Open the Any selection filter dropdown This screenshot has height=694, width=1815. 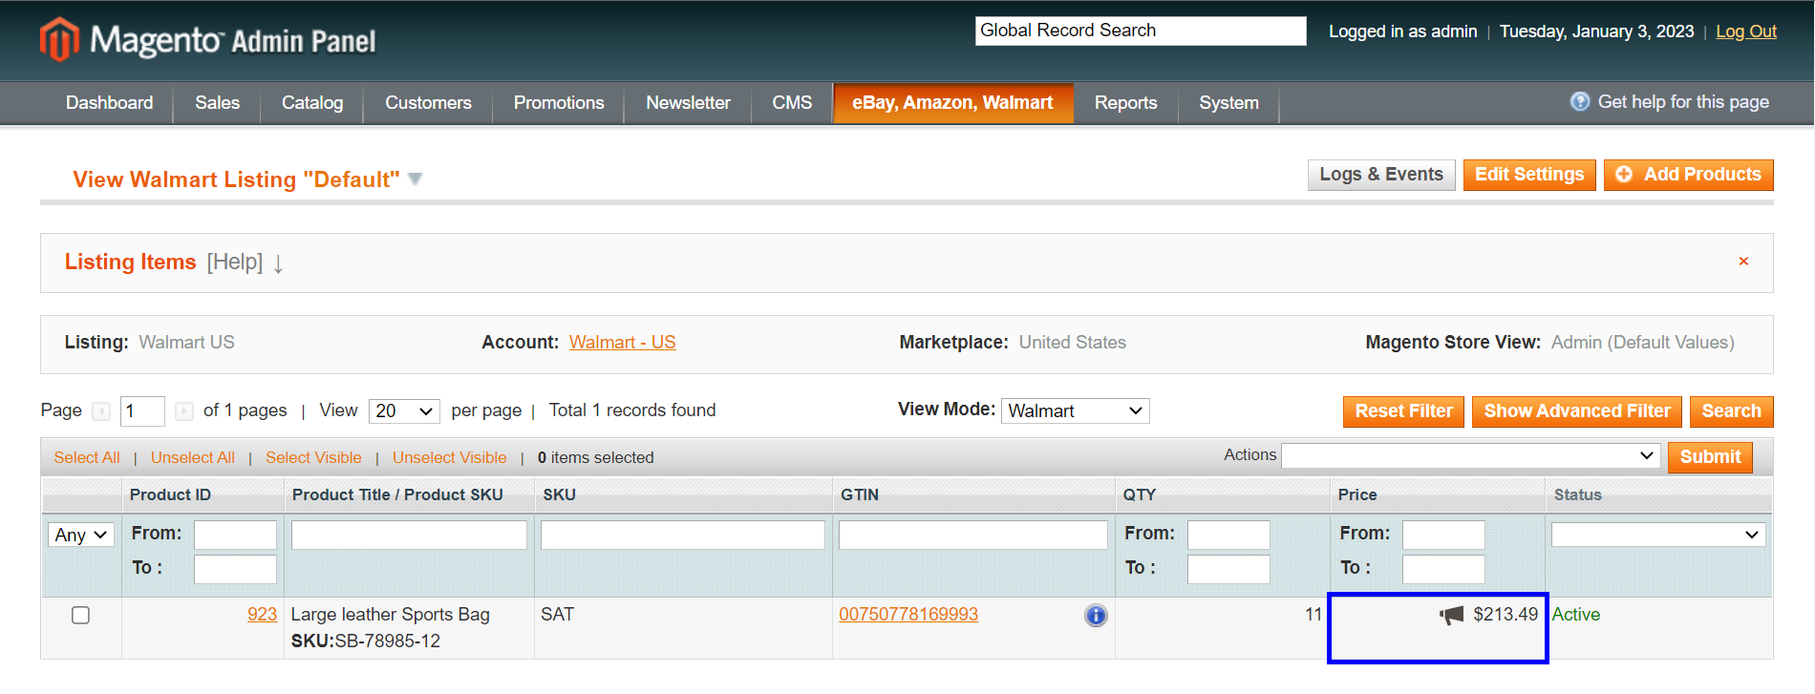(81, 535)
